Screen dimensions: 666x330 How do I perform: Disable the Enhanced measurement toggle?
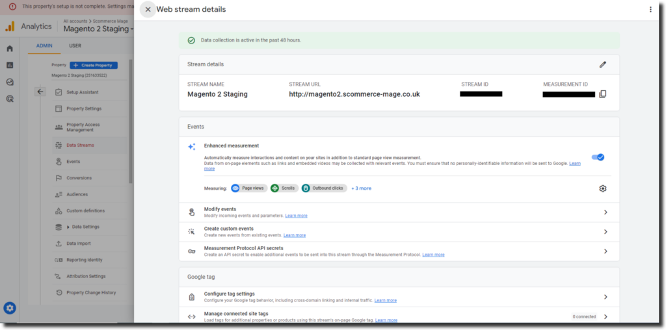[597, 157]
